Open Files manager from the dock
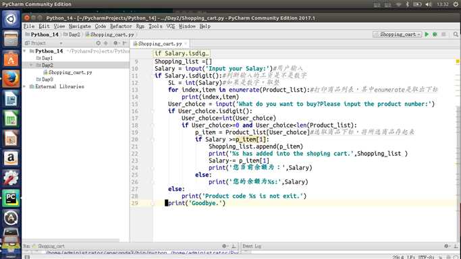 [x=11, y=39]
